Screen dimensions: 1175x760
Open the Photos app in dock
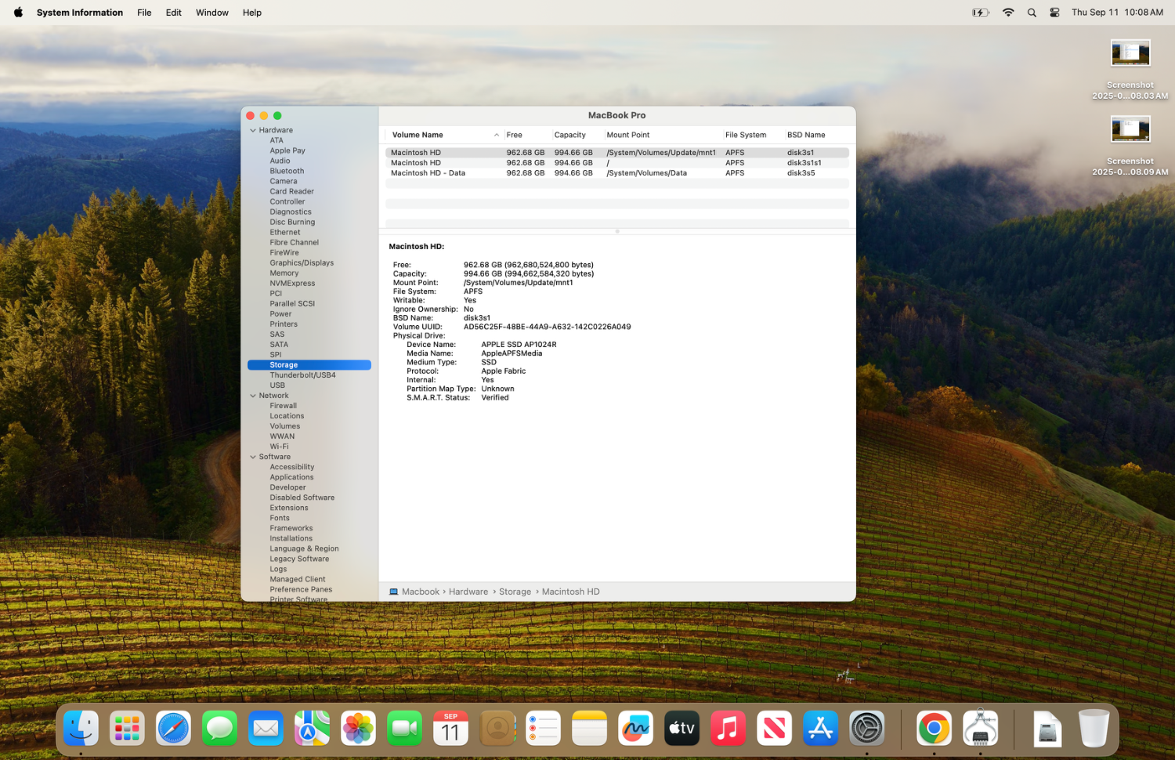tap(358, 728)
